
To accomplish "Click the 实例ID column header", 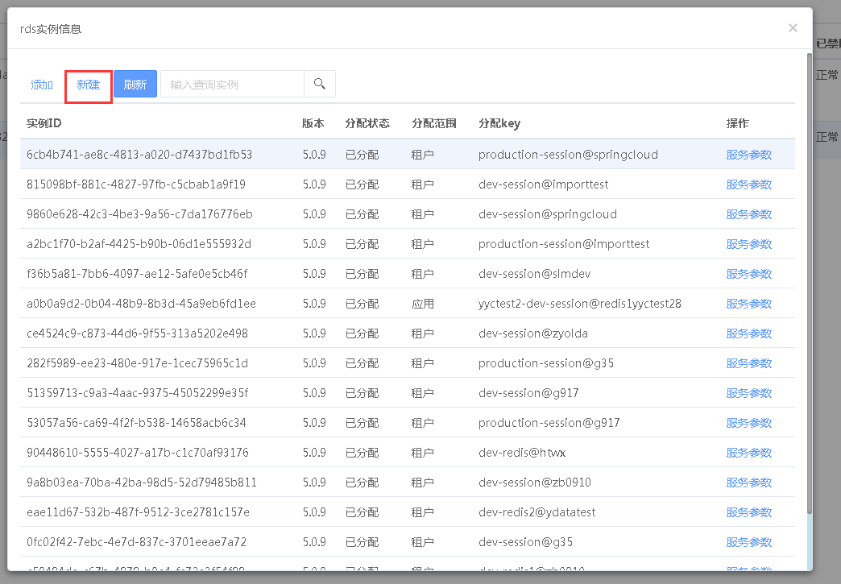I will (44, 123).
